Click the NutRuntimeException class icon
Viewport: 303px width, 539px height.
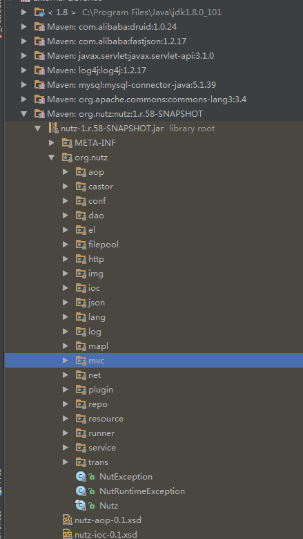[80, 491]
